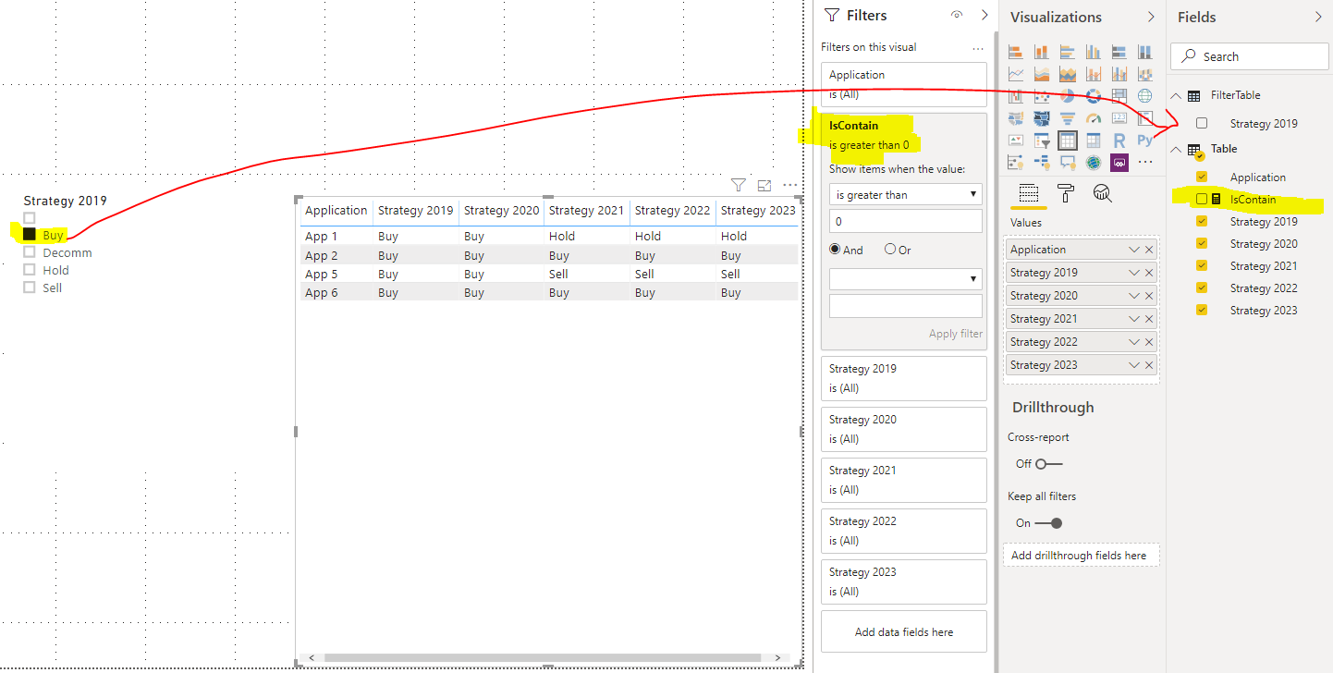Open Strategy 2019 value field dropdown arrow
Image resolution: width=1333 pixels, height=673 pixels.
pyautogui.click(x=1134, y=273)
